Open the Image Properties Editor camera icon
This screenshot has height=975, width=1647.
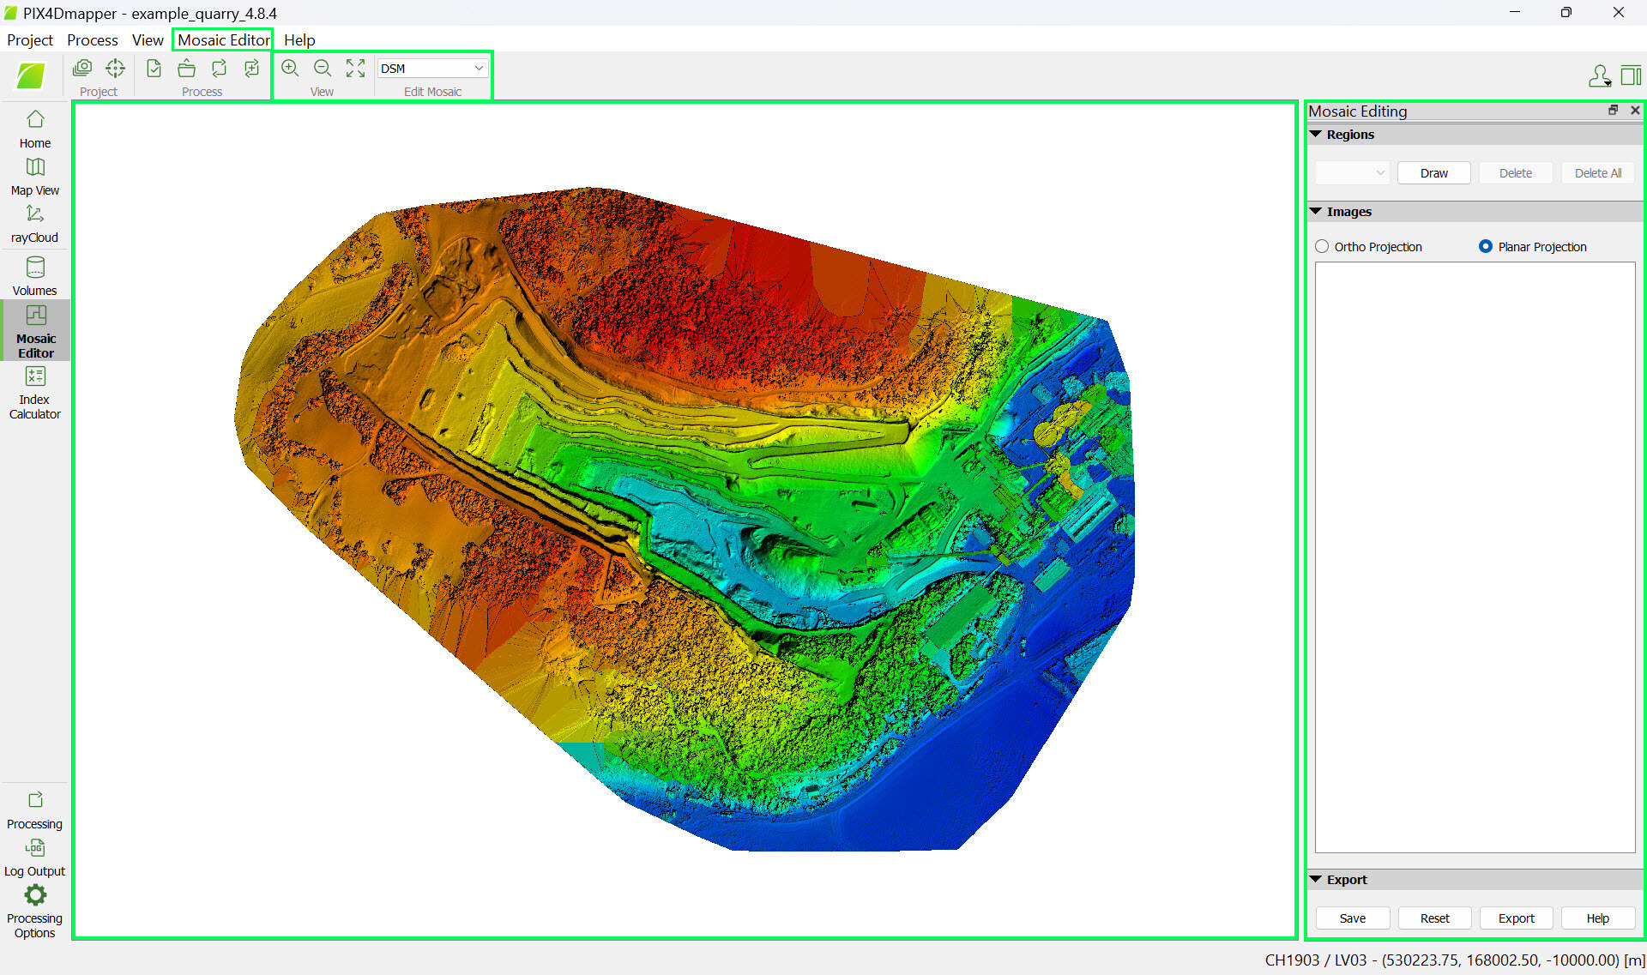tap(82, 68)
